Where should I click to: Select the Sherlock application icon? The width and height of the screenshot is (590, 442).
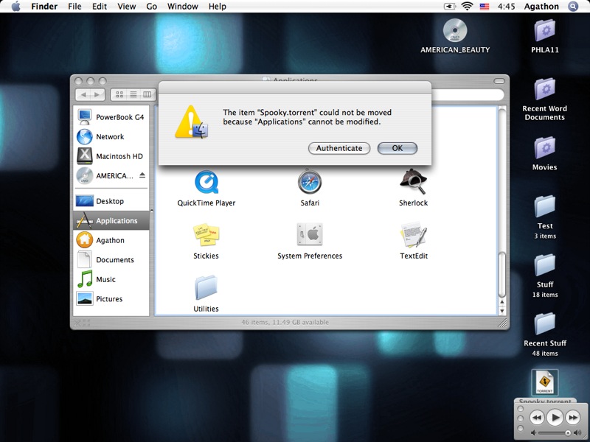point(413,181)
